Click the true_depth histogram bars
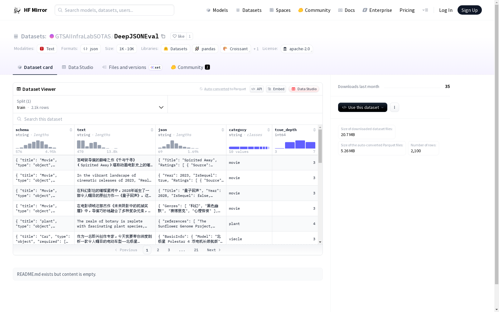Screen dimensions: 499x312 coord(295,144)
